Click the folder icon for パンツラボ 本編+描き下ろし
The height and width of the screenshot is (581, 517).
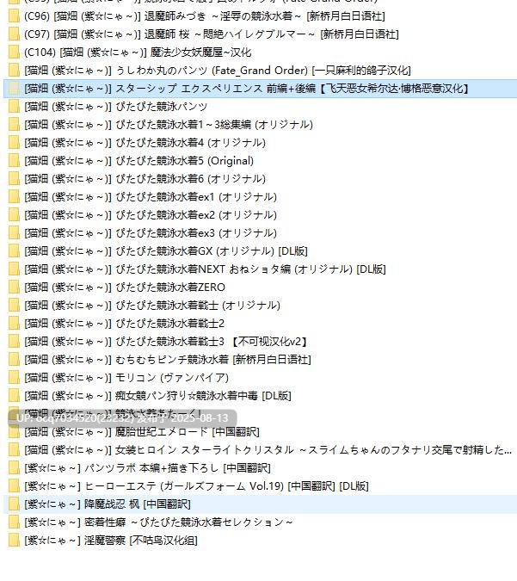coord(14,468)
